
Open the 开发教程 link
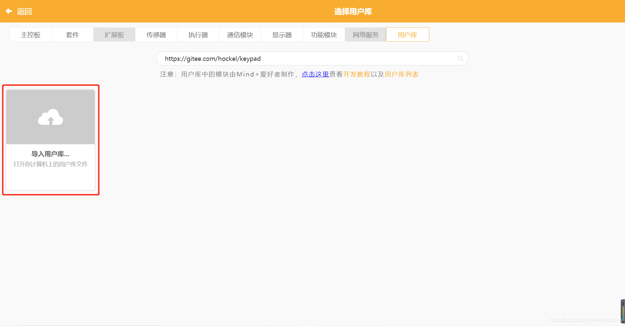coord(357,74)
